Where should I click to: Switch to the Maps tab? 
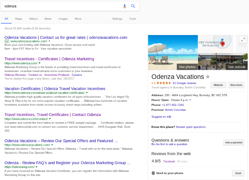click(x=19, y=19)
